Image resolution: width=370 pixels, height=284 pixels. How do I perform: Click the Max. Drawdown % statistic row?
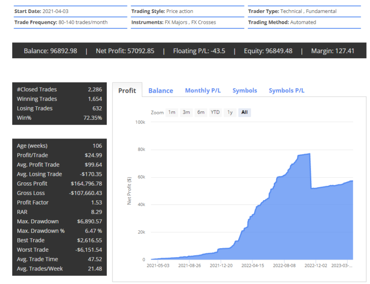point(59,231)
